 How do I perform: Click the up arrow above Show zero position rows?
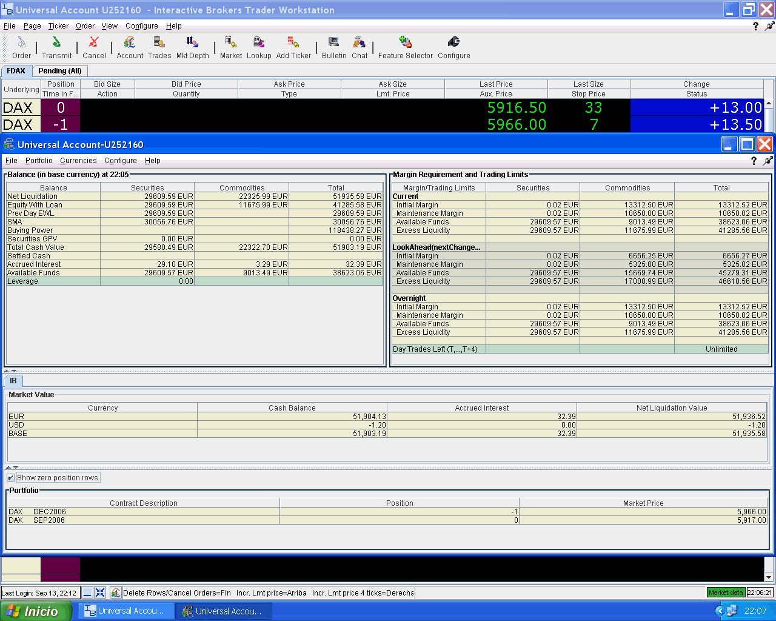tap(8, 468)
